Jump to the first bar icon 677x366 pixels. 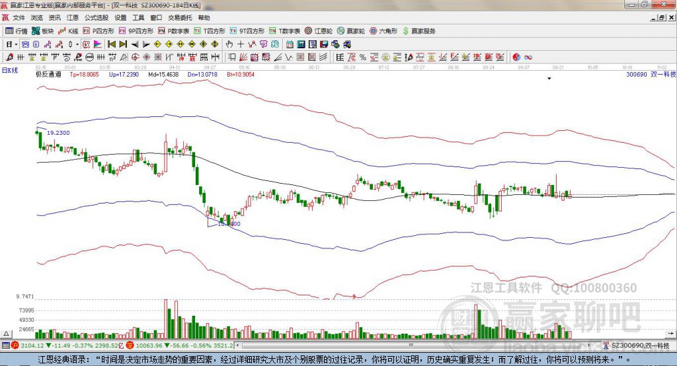[112, 44]
